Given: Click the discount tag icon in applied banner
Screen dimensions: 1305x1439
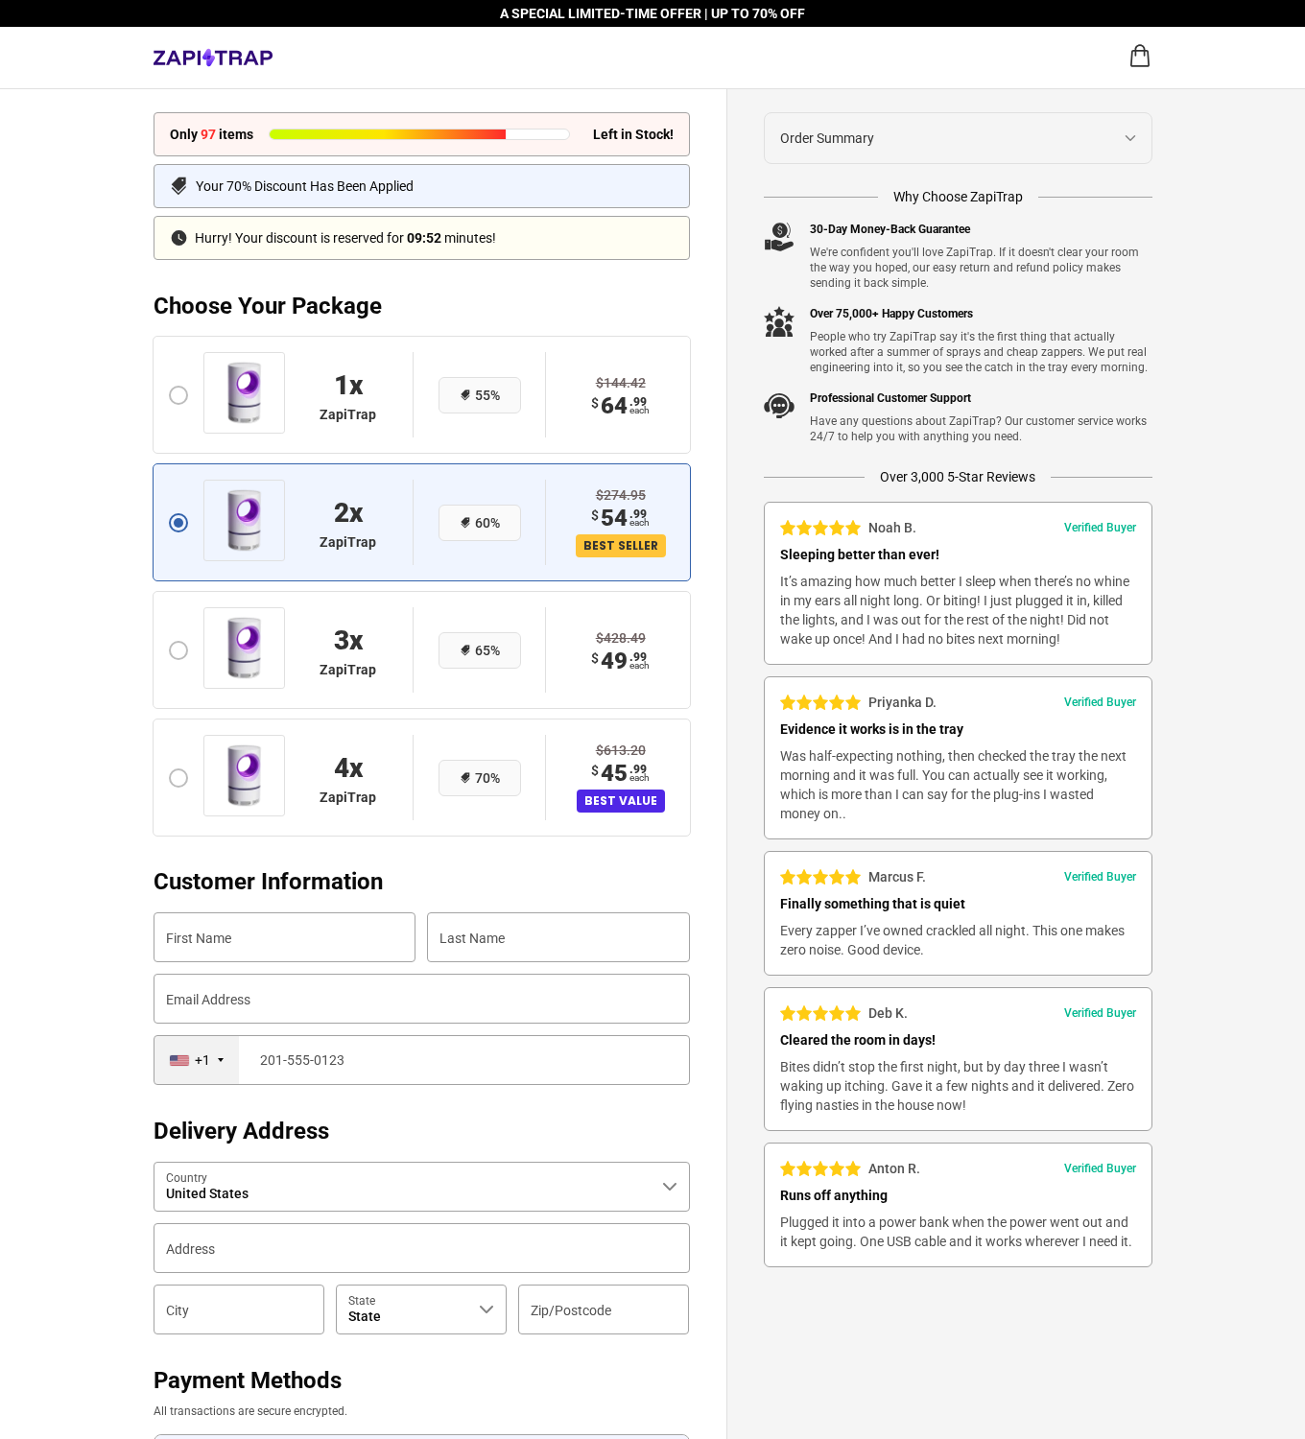Looking at the screenshot, I should pyautogui.click(x=178, y=186).
